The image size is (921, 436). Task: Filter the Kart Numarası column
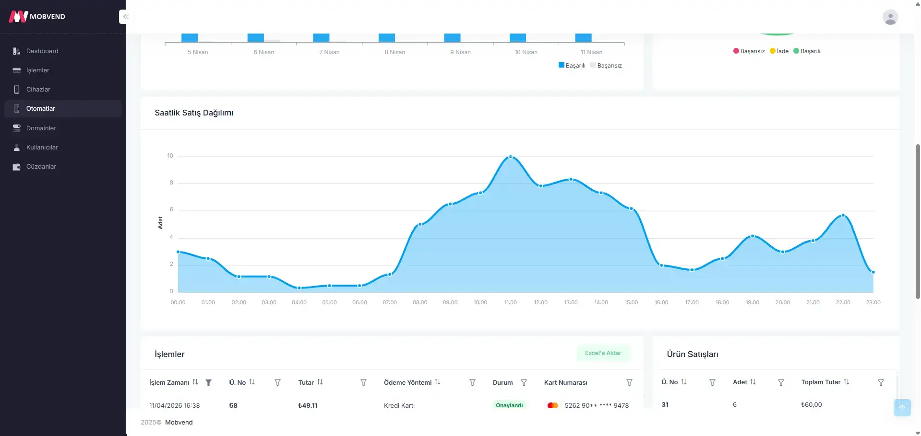pyautogui.click(x=629, y=382)
